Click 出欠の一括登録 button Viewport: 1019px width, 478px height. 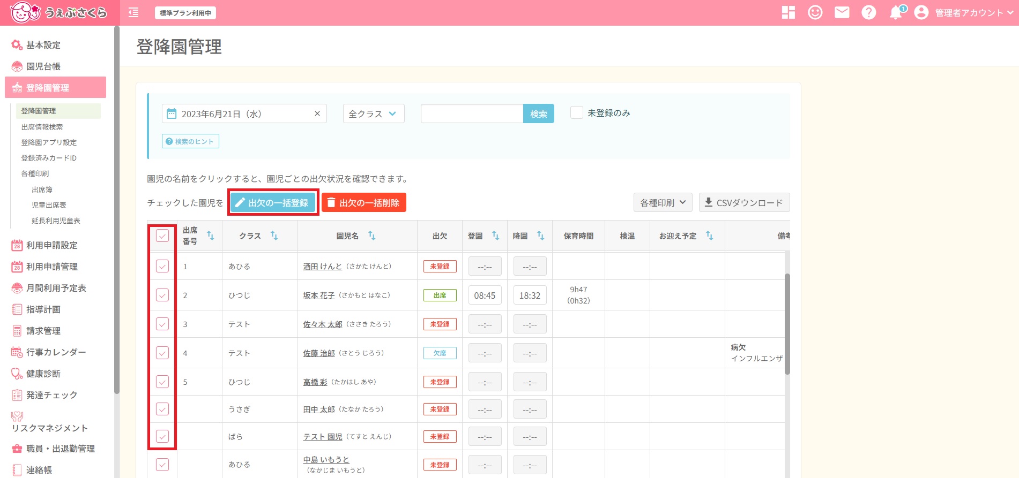coord(273,202)
